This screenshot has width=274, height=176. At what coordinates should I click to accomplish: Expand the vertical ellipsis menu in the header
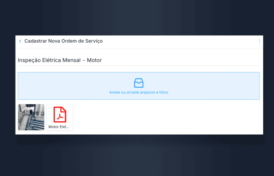pos(259,41)
